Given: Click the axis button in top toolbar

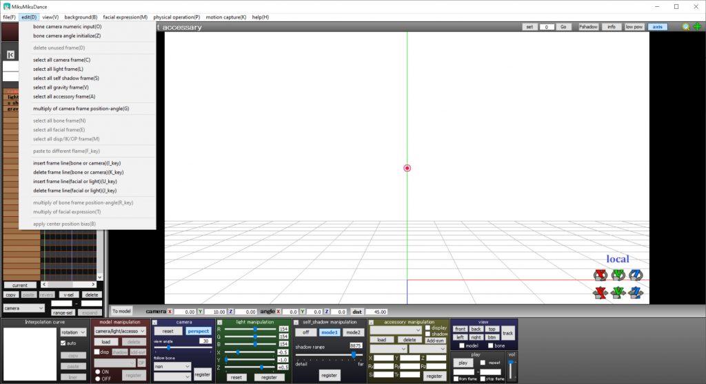Looking at the screenshot, I should pyautogui.click(x=657, y=27).
